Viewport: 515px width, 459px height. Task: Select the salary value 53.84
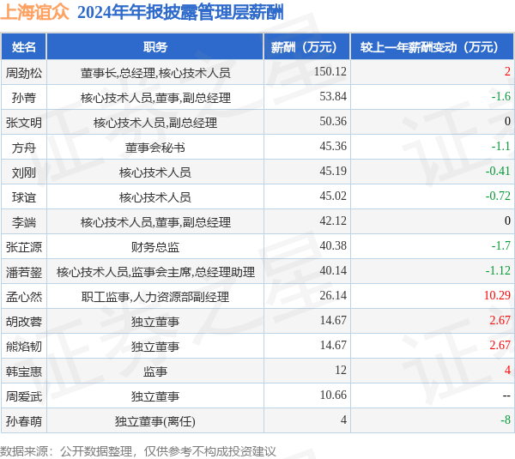333,97
